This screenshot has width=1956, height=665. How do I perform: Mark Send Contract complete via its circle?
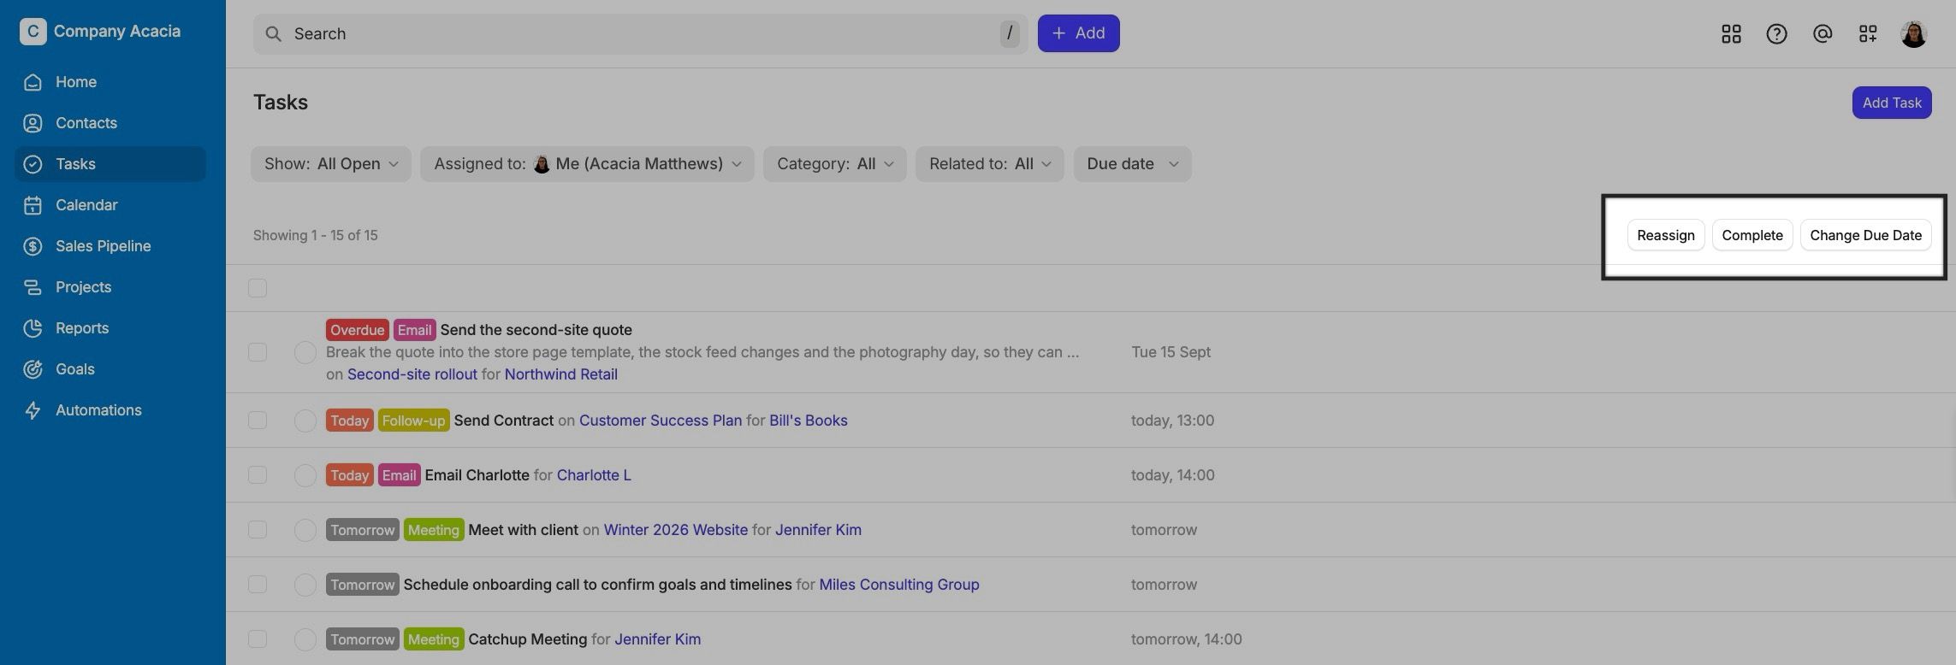tap(305, 421)
